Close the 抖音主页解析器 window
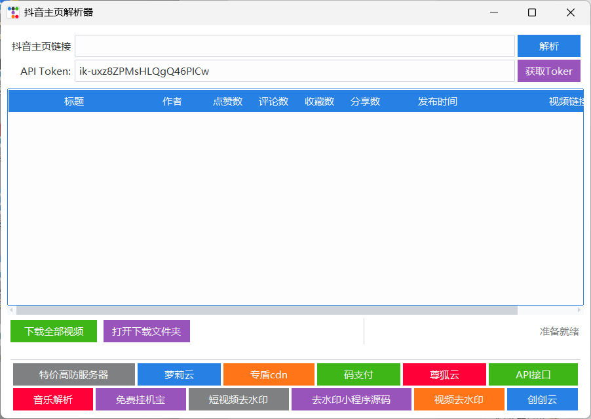 click(571, 12)
